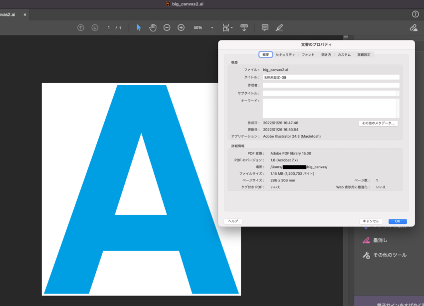Open the help question mark icon

[x=415, y=14]
